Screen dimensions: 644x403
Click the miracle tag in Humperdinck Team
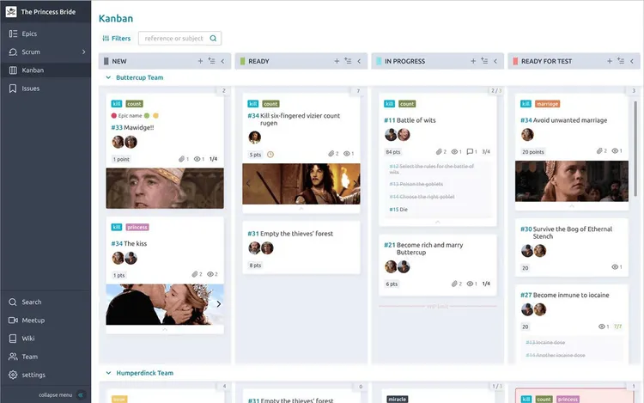coord(398,400)
